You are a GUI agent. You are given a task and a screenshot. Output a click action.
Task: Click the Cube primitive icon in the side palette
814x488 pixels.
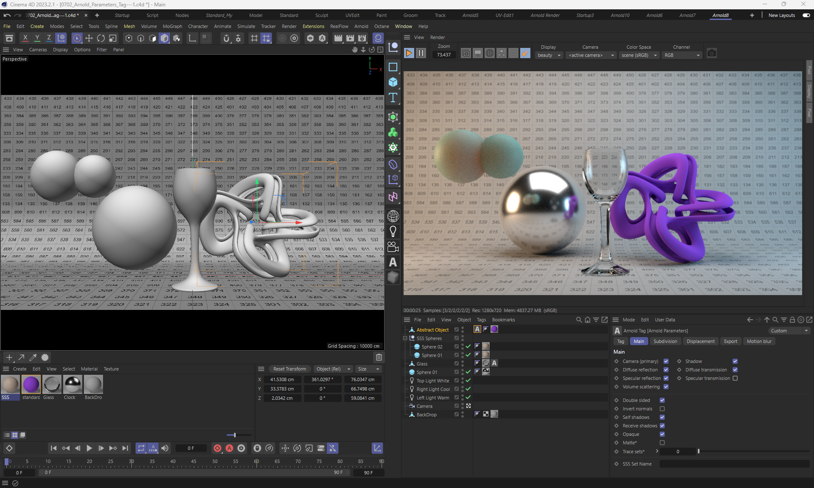coord(393,82)
